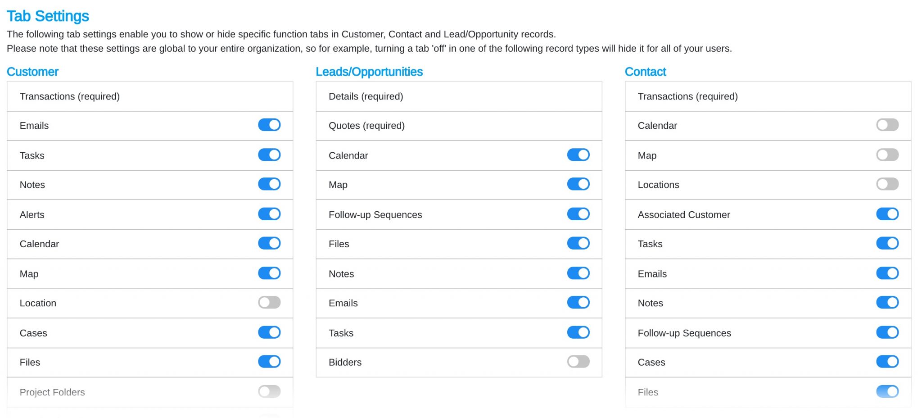
Task: Toggle off Map for Leads/Opportunities
Action: coord(578,184)
